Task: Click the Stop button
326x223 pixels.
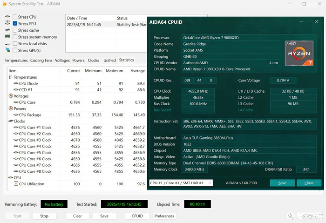Action: click(x=44, y=216)
